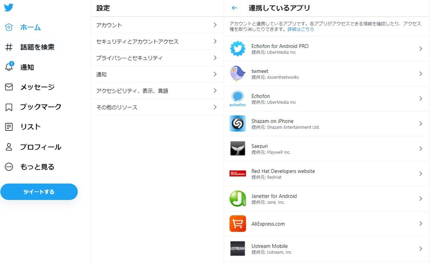The width and height of the screenshot is (432, 264).
Task: Select プライバシーとセキュリティ text
Action: (129, 58)
